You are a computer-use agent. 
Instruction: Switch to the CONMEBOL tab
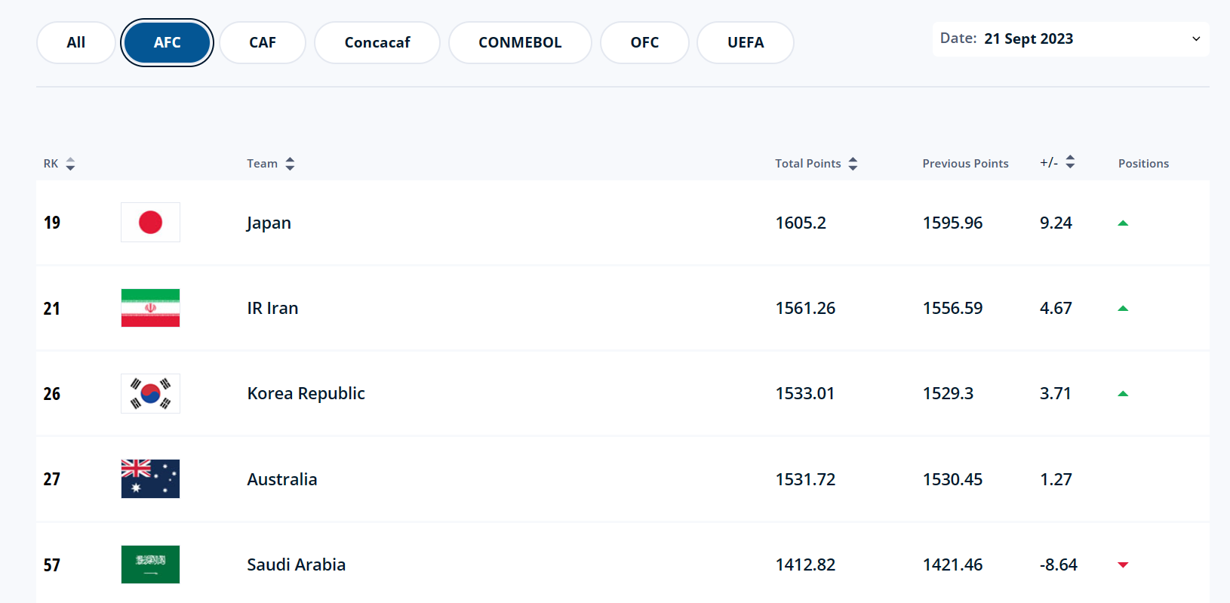520,42
